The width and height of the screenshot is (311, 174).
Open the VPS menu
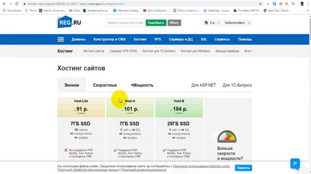[x=157, y=39]
